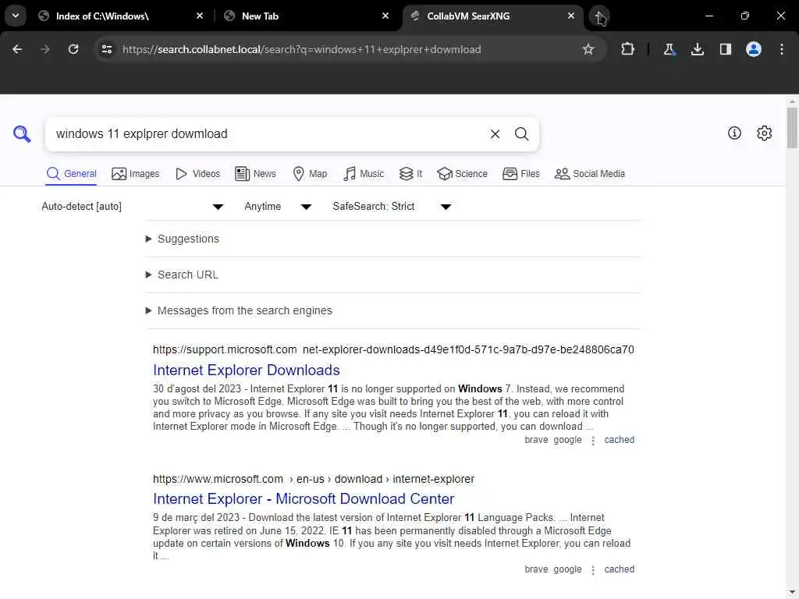
Task: Restore down the browser window
Action: (x=744, y=16)
